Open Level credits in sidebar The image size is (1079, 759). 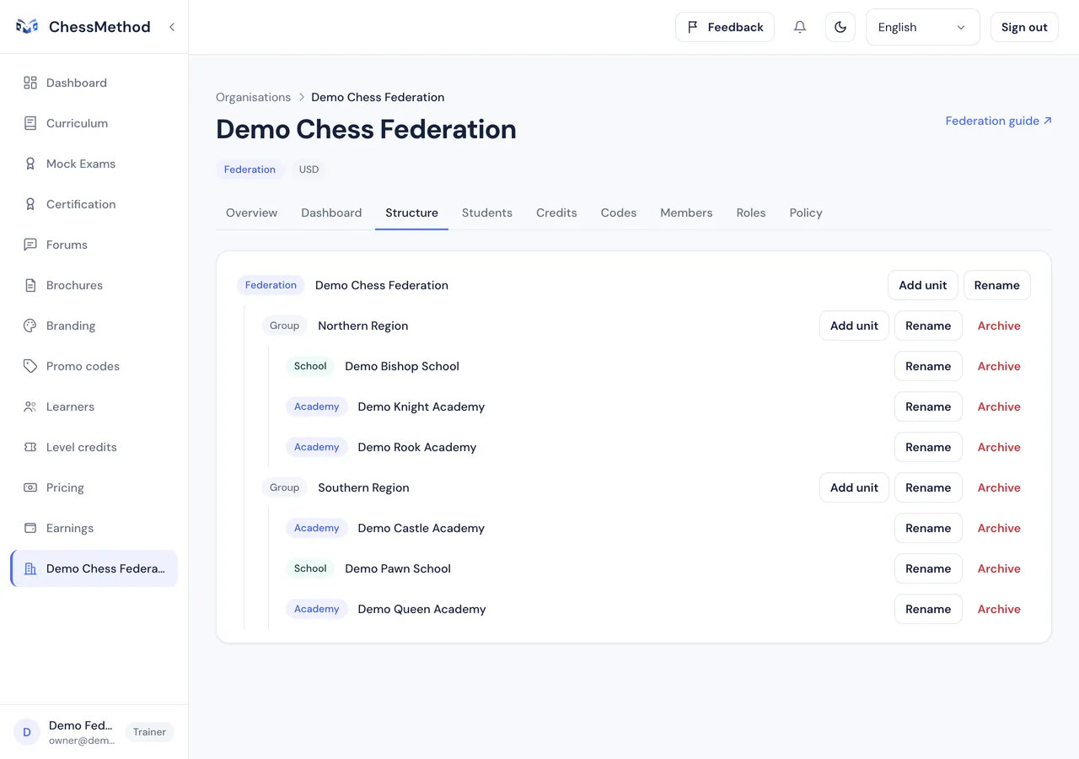coord(94,447)
